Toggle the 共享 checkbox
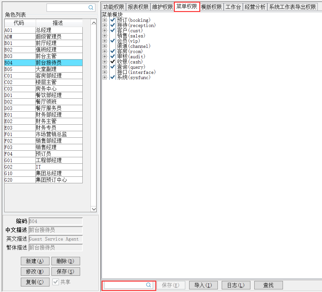322x292 pixels. coord(55,282)
